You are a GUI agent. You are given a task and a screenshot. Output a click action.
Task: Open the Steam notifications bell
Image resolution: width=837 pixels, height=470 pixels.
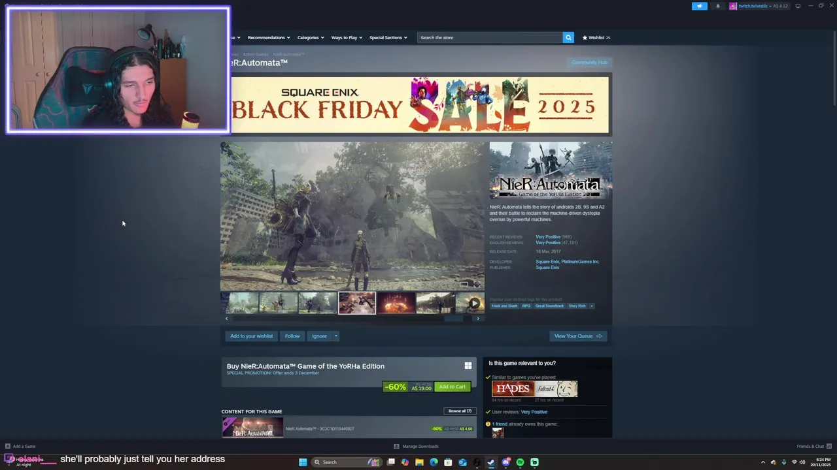(717, 6)
